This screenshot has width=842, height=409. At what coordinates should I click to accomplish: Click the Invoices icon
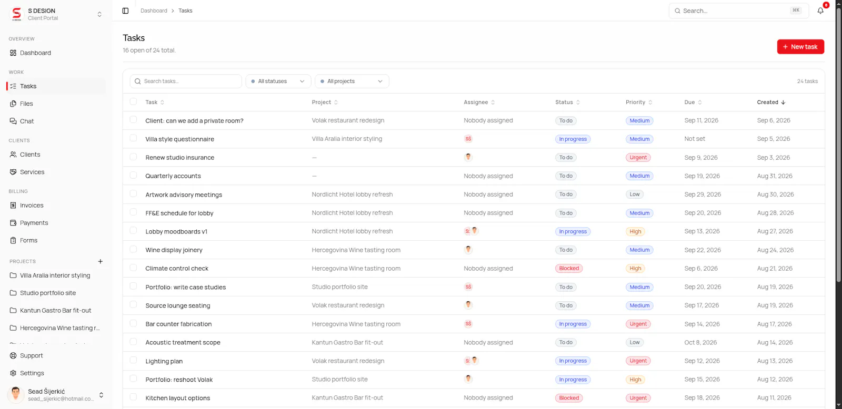tap(13, 206)
